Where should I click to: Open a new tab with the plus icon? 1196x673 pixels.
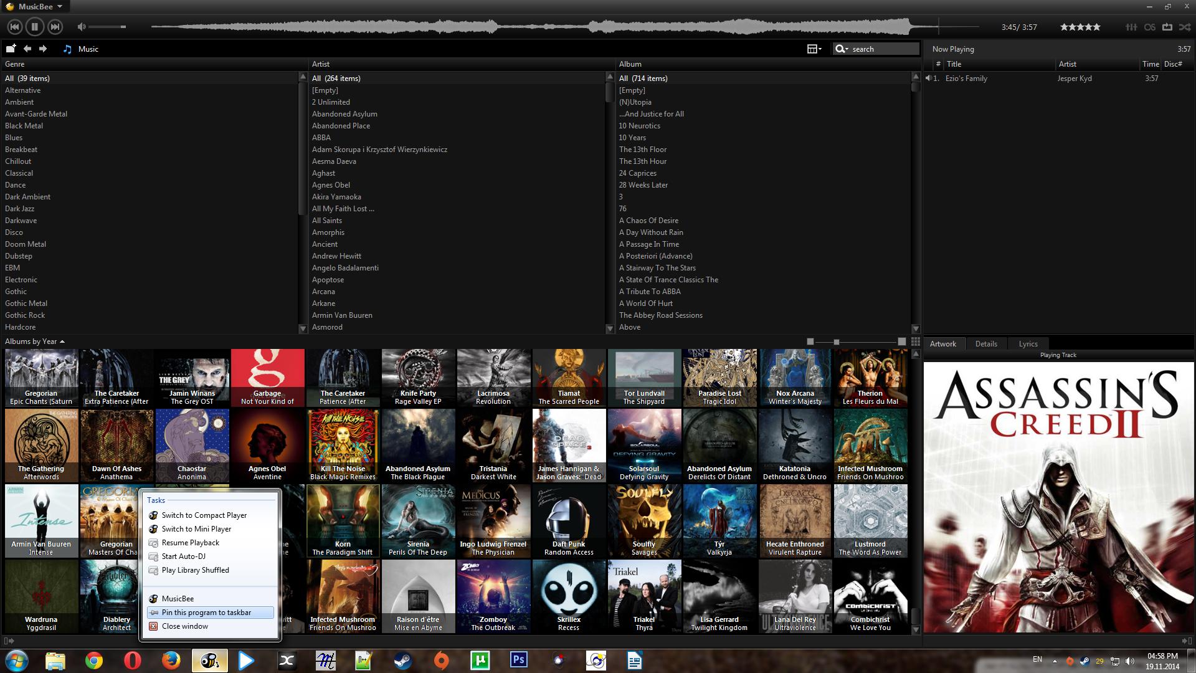pos(11,49)
